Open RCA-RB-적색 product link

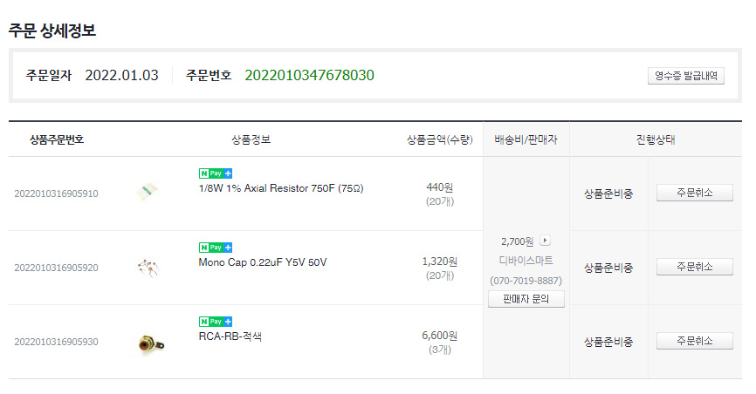[x=230, y=336]
